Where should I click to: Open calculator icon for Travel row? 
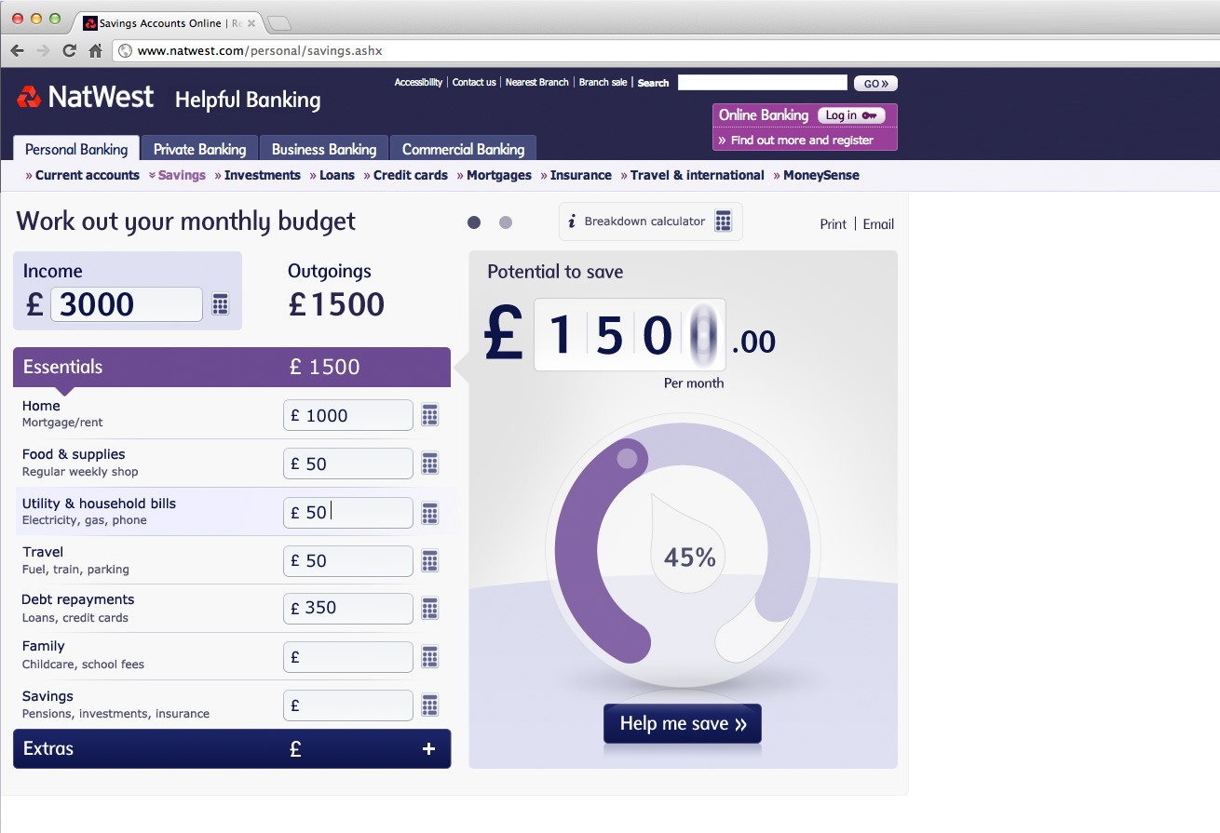click(429, 561)
